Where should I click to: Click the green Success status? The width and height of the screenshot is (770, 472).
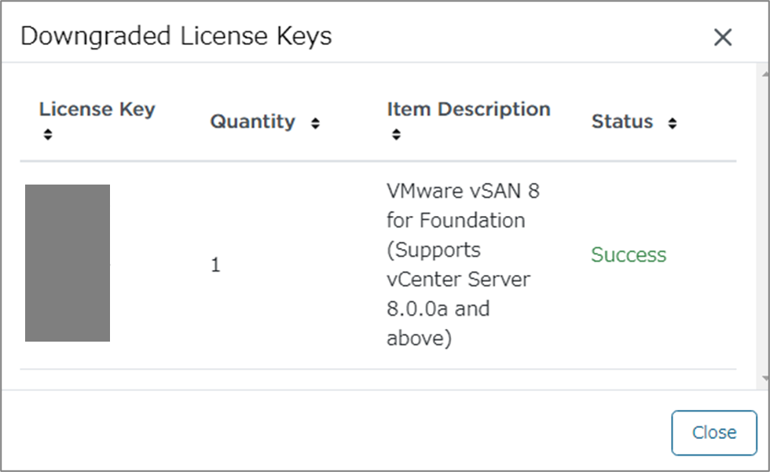pos(629,254)
